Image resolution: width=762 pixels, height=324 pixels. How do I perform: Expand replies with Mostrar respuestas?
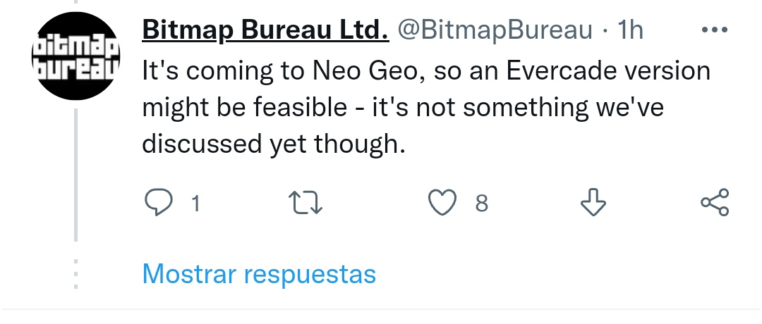(259, 274)
